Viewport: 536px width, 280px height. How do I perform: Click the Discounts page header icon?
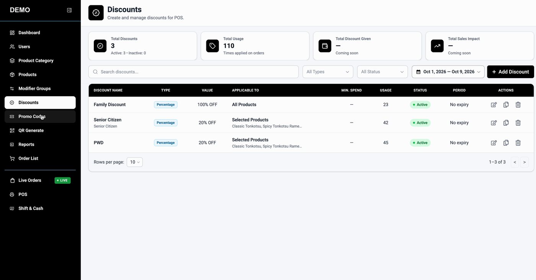click(96, 13)
